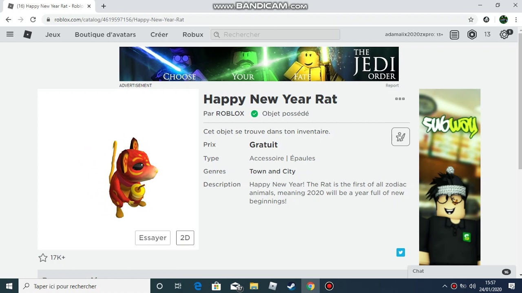Open Task View in taskbar
Image resolution: width=522 pixels, height=293 pixels.
[x=178, y=286]
